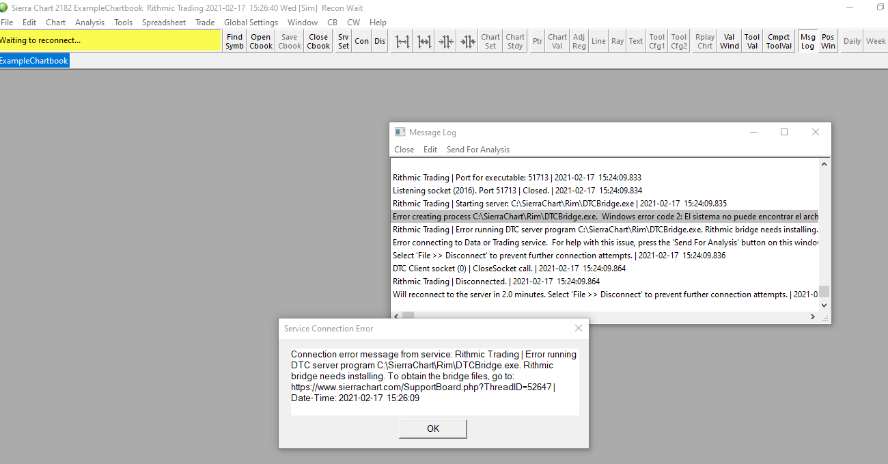
Task: Switch to Daily timeframe
Action: pyautogui.click(x=852, y=41)
